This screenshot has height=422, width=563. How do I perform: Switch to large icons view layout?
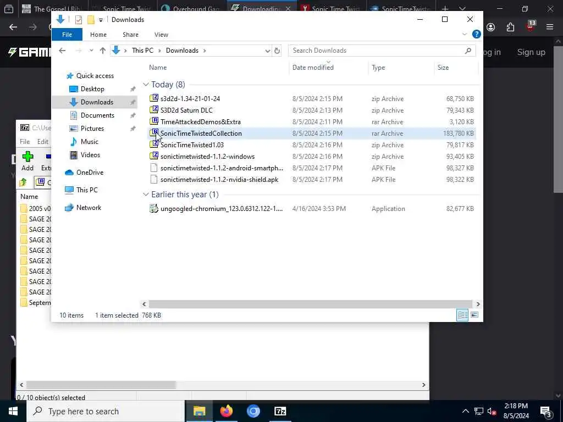coord(474,315)
